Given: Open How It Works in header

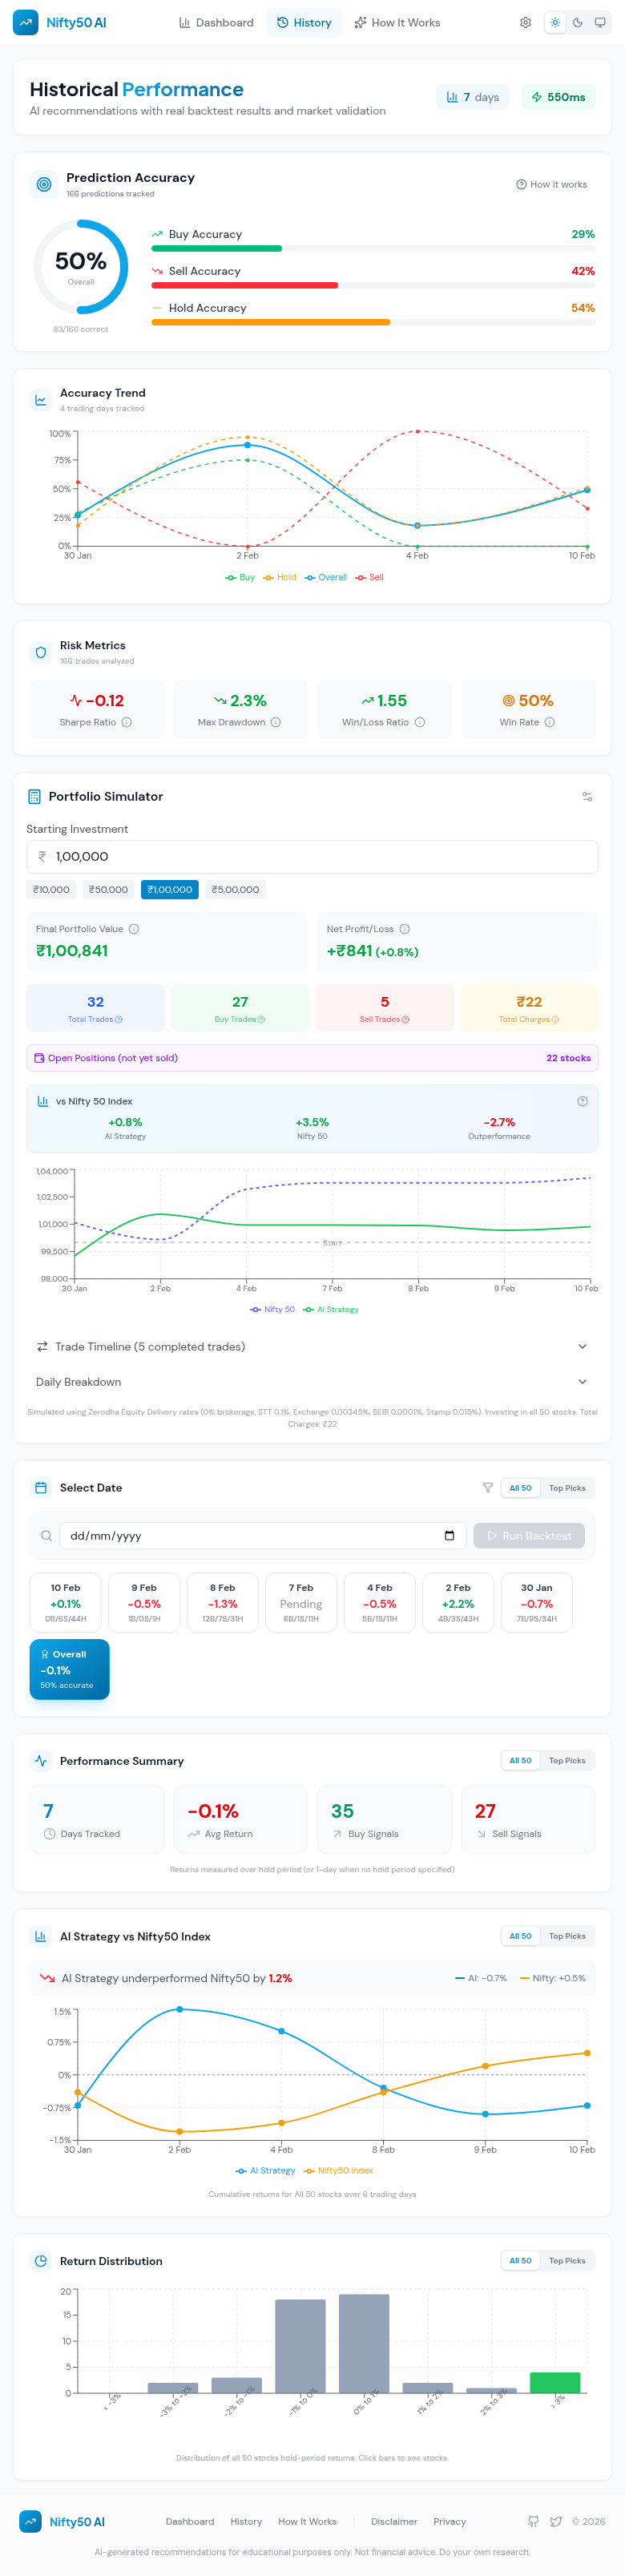Looking at the screenshot, I should click(x=397, y=22).
